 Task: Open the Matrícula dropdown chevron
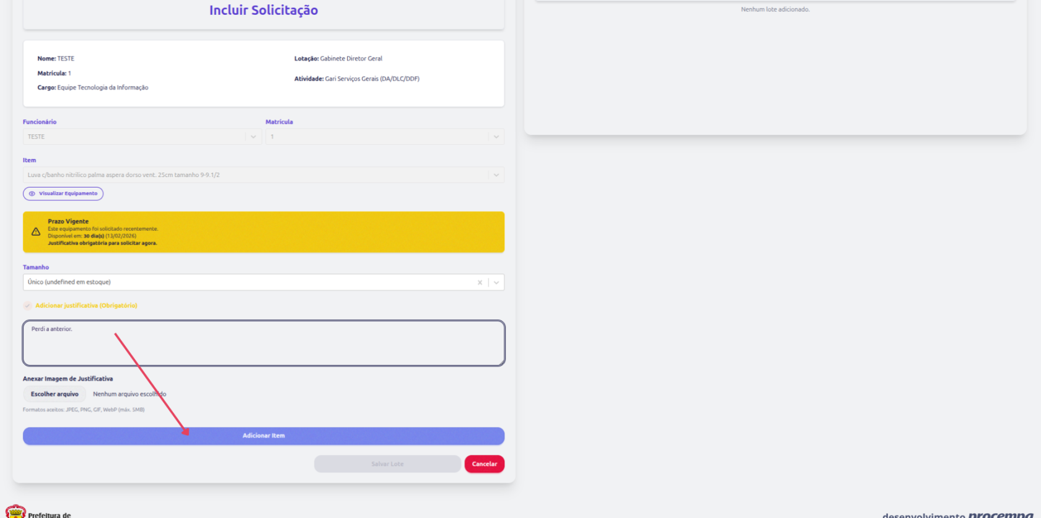click(x=496, y=137)
